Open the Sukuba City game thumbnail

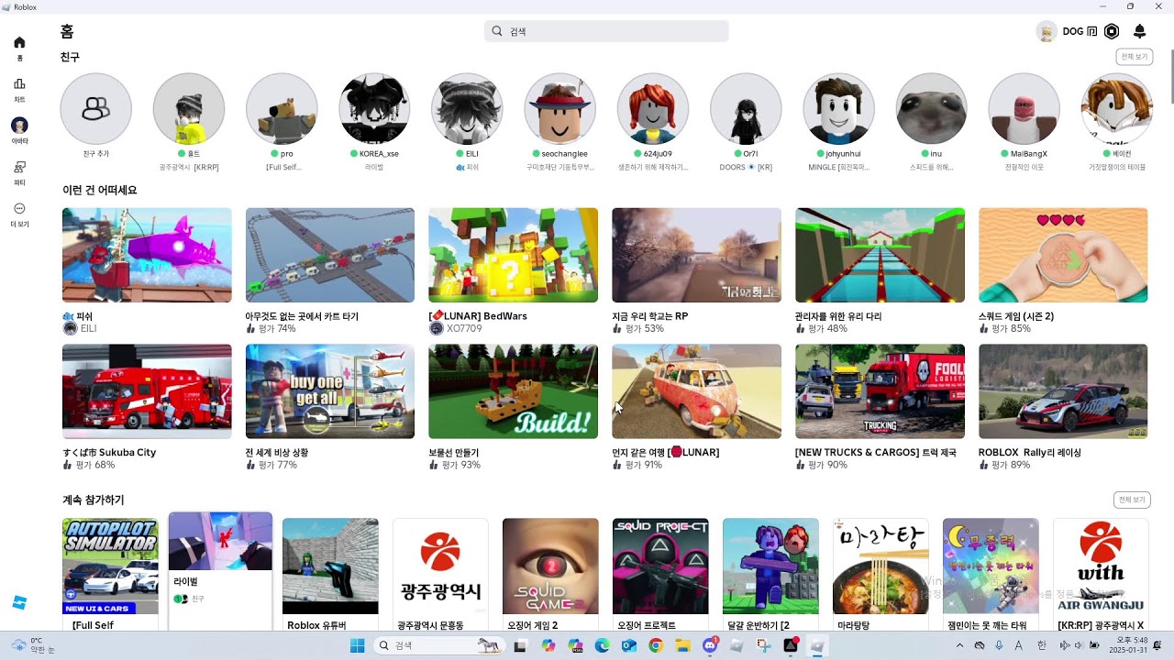click(147, 391)
